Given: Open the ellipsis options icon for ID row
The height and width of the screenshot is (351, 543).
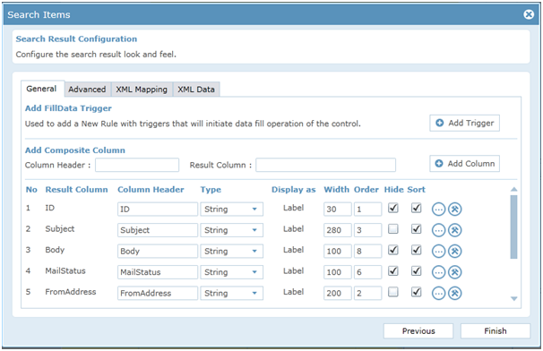Looking at the screenshot, I should click(x=438, y=209).
